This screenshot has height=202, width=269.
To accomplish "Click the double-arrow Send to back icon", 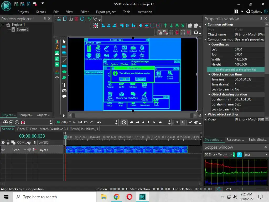I will (x=183, y=26).
